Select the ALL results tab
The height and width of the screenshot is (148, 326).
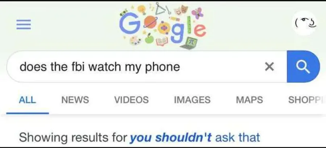pyautogui.click(x=28, y=100)
